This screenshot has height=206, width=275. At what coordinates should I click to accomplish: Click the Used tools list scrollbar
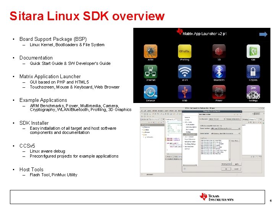(230, 150)
